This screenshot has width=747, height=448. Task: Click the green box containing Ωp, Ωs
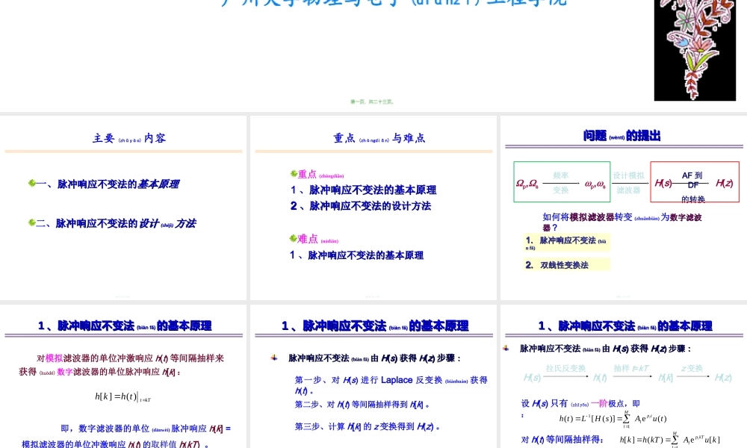tap(562, 182)
